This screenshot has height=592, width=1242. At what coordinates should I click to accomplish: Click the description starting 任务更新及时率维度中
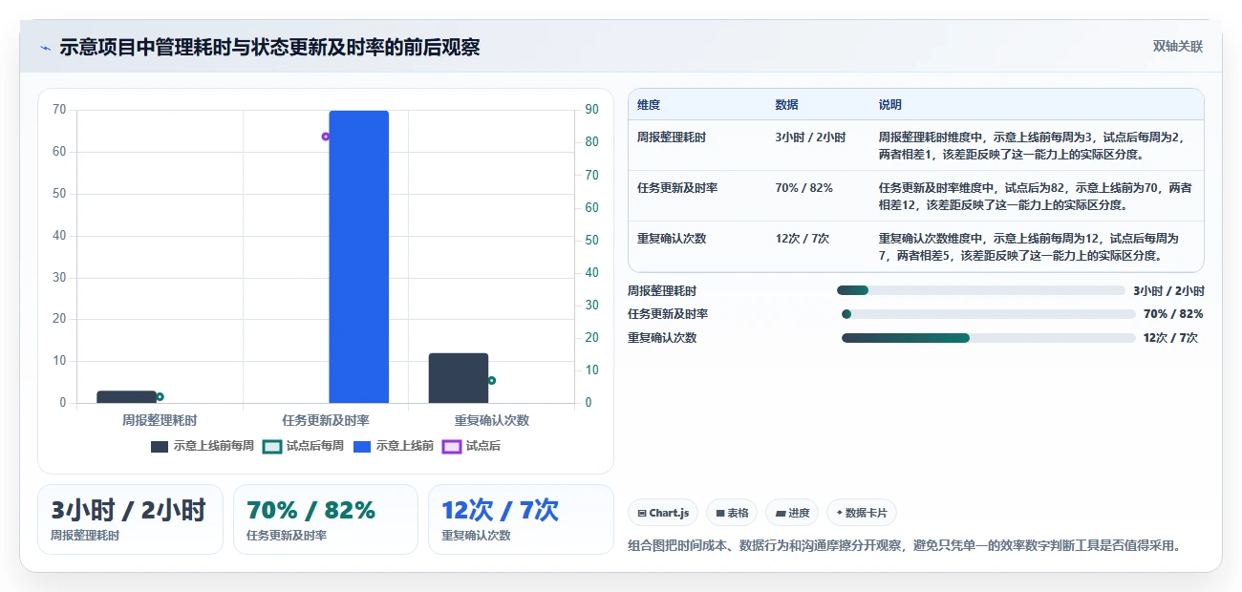(1036, 196)
